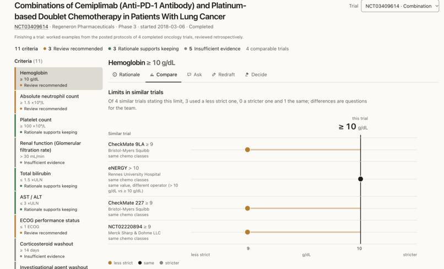Select the Corticosteroid washout criterion
Viewport: 444px width, 269px height.
(x=58, y=250)
